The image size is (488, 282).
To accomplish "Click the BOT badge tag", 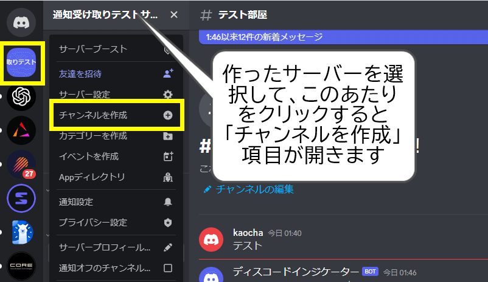I will click(x=370, y=272).
